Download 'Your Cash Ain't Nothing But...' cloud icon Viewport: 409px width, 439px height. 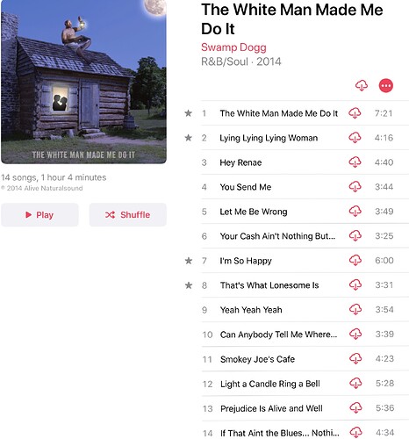355,235
